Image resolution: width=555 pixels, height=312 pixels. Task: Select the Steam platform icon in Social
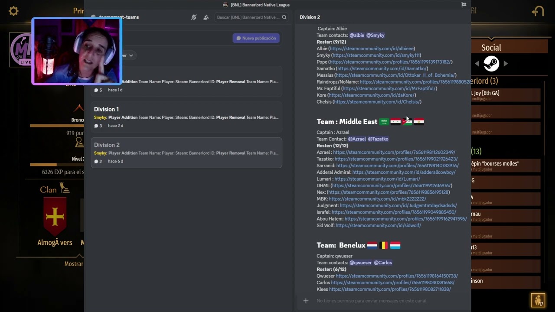(x=491, y=64)
